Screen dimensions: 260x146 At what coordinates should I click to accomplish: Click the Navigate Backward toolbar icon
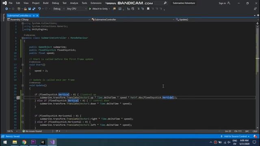6,9
